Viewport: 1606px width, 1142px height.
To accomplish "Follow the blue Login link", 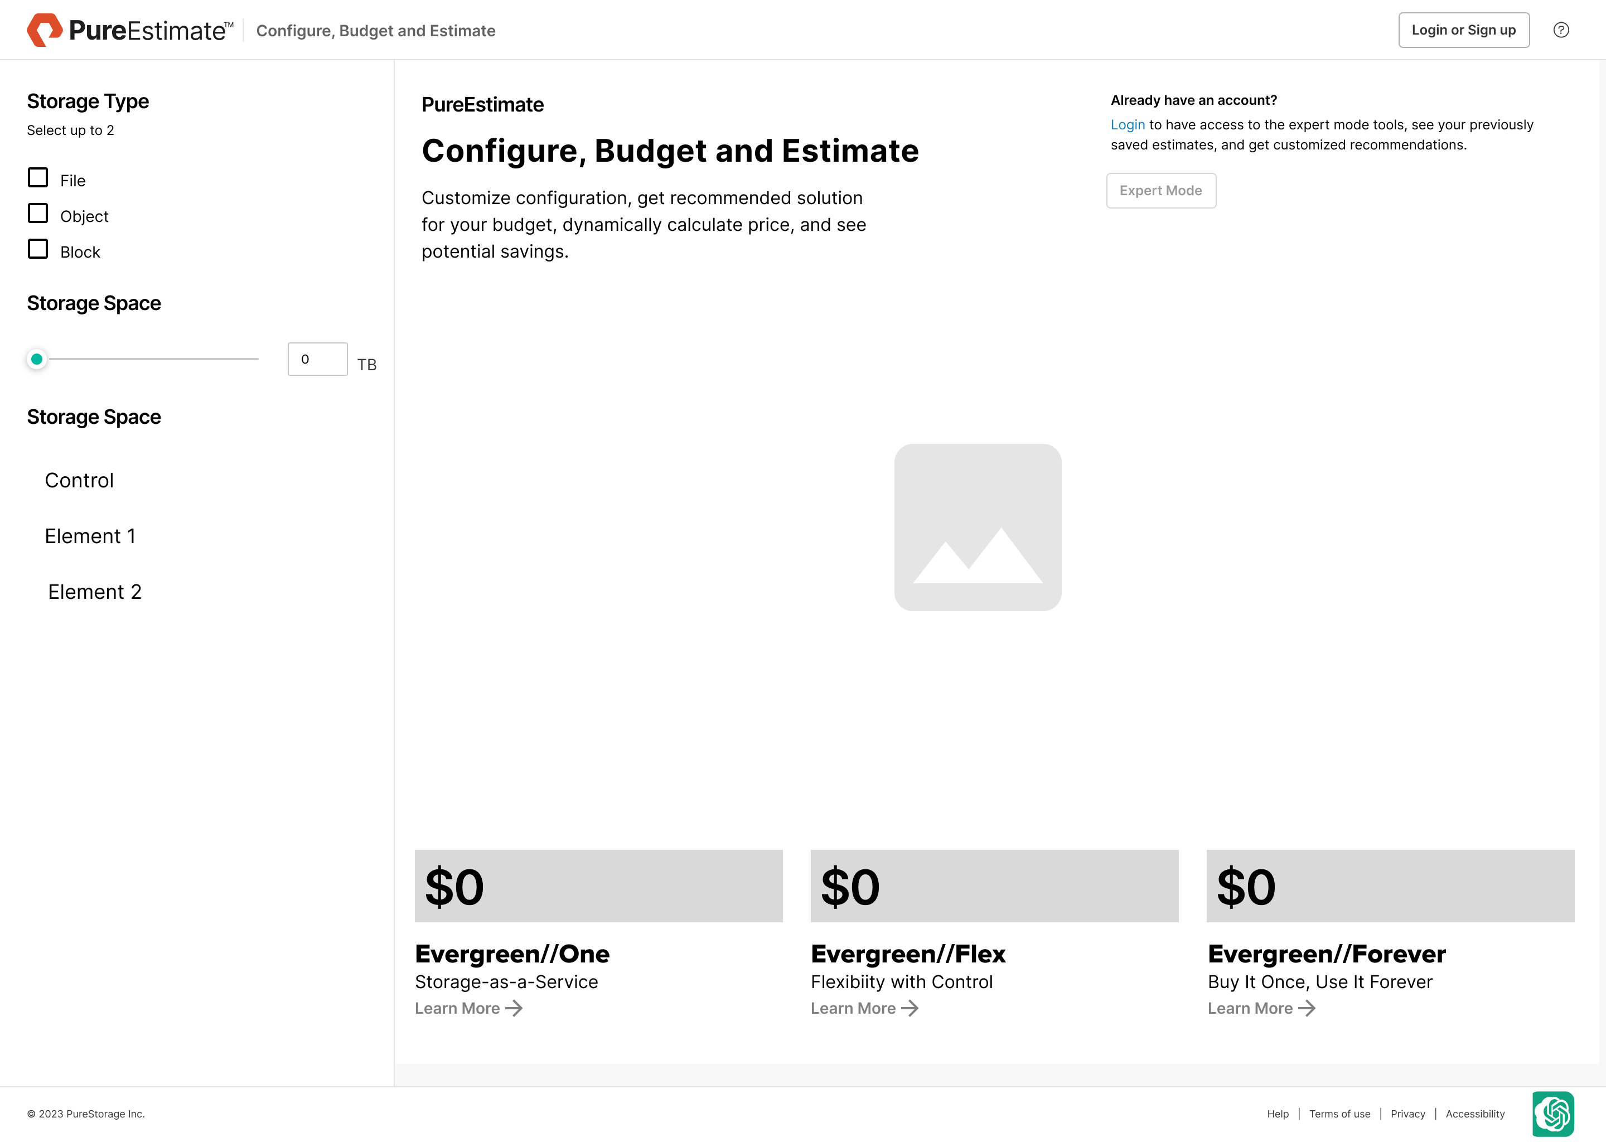I will pos(1127,124).
